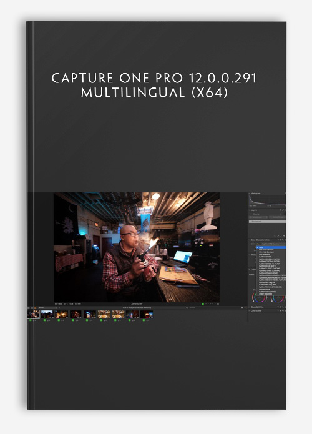Click the reset icon on Base Characteristics header
This screenshot has height=434, width=312.
283,240
